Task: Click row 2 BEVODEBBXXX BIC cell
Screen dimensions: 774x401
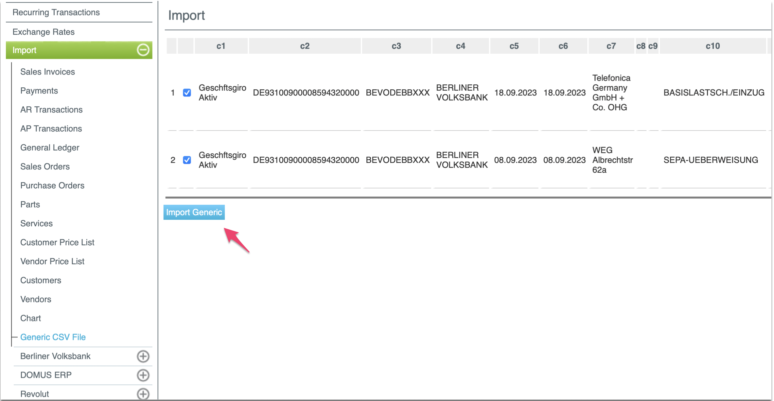Action: (x=397, y=160)
